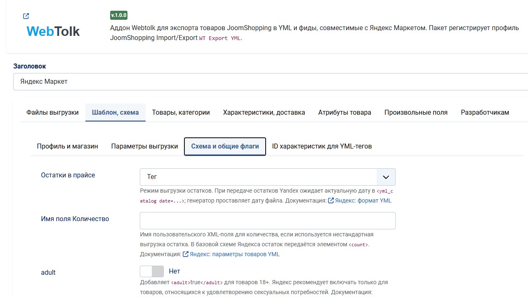Open ID характеристик для YML-тегов sub-tab
The width and height of the screenshot is (528, 297).
tap(322, 146)
